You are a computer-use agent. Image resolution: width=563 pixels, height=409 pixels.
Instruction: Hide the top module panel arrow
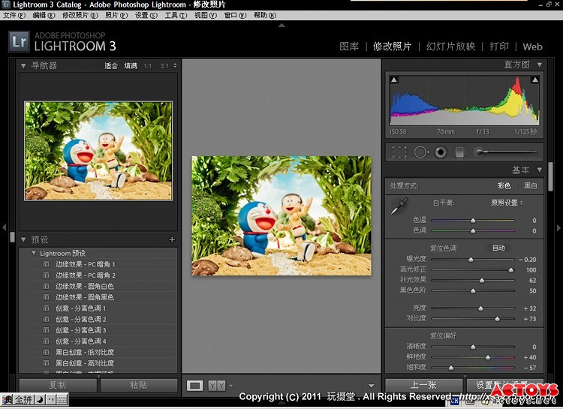[x=281, y=25]
